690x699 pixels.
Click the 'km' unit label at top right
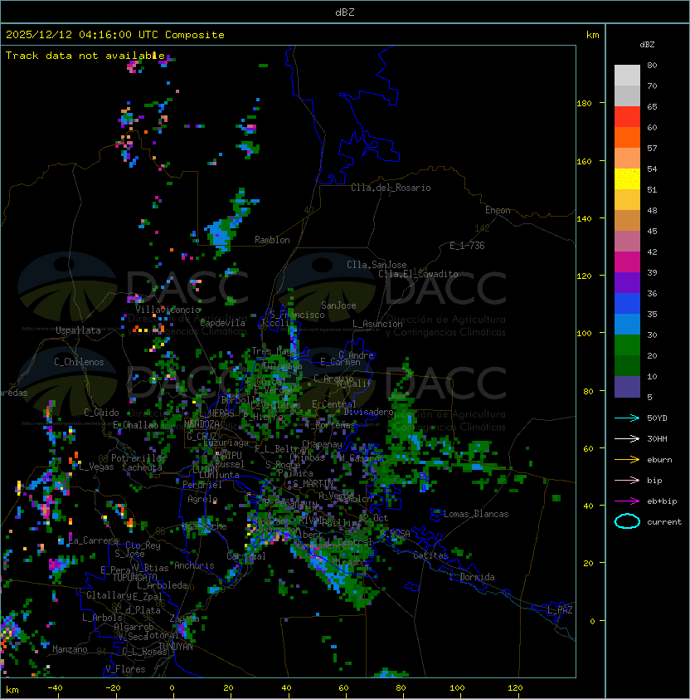(592, 35)
